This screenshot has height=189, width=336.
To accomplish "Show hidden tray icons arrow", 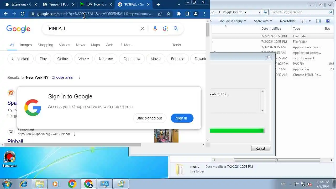I will click(290, 184).
